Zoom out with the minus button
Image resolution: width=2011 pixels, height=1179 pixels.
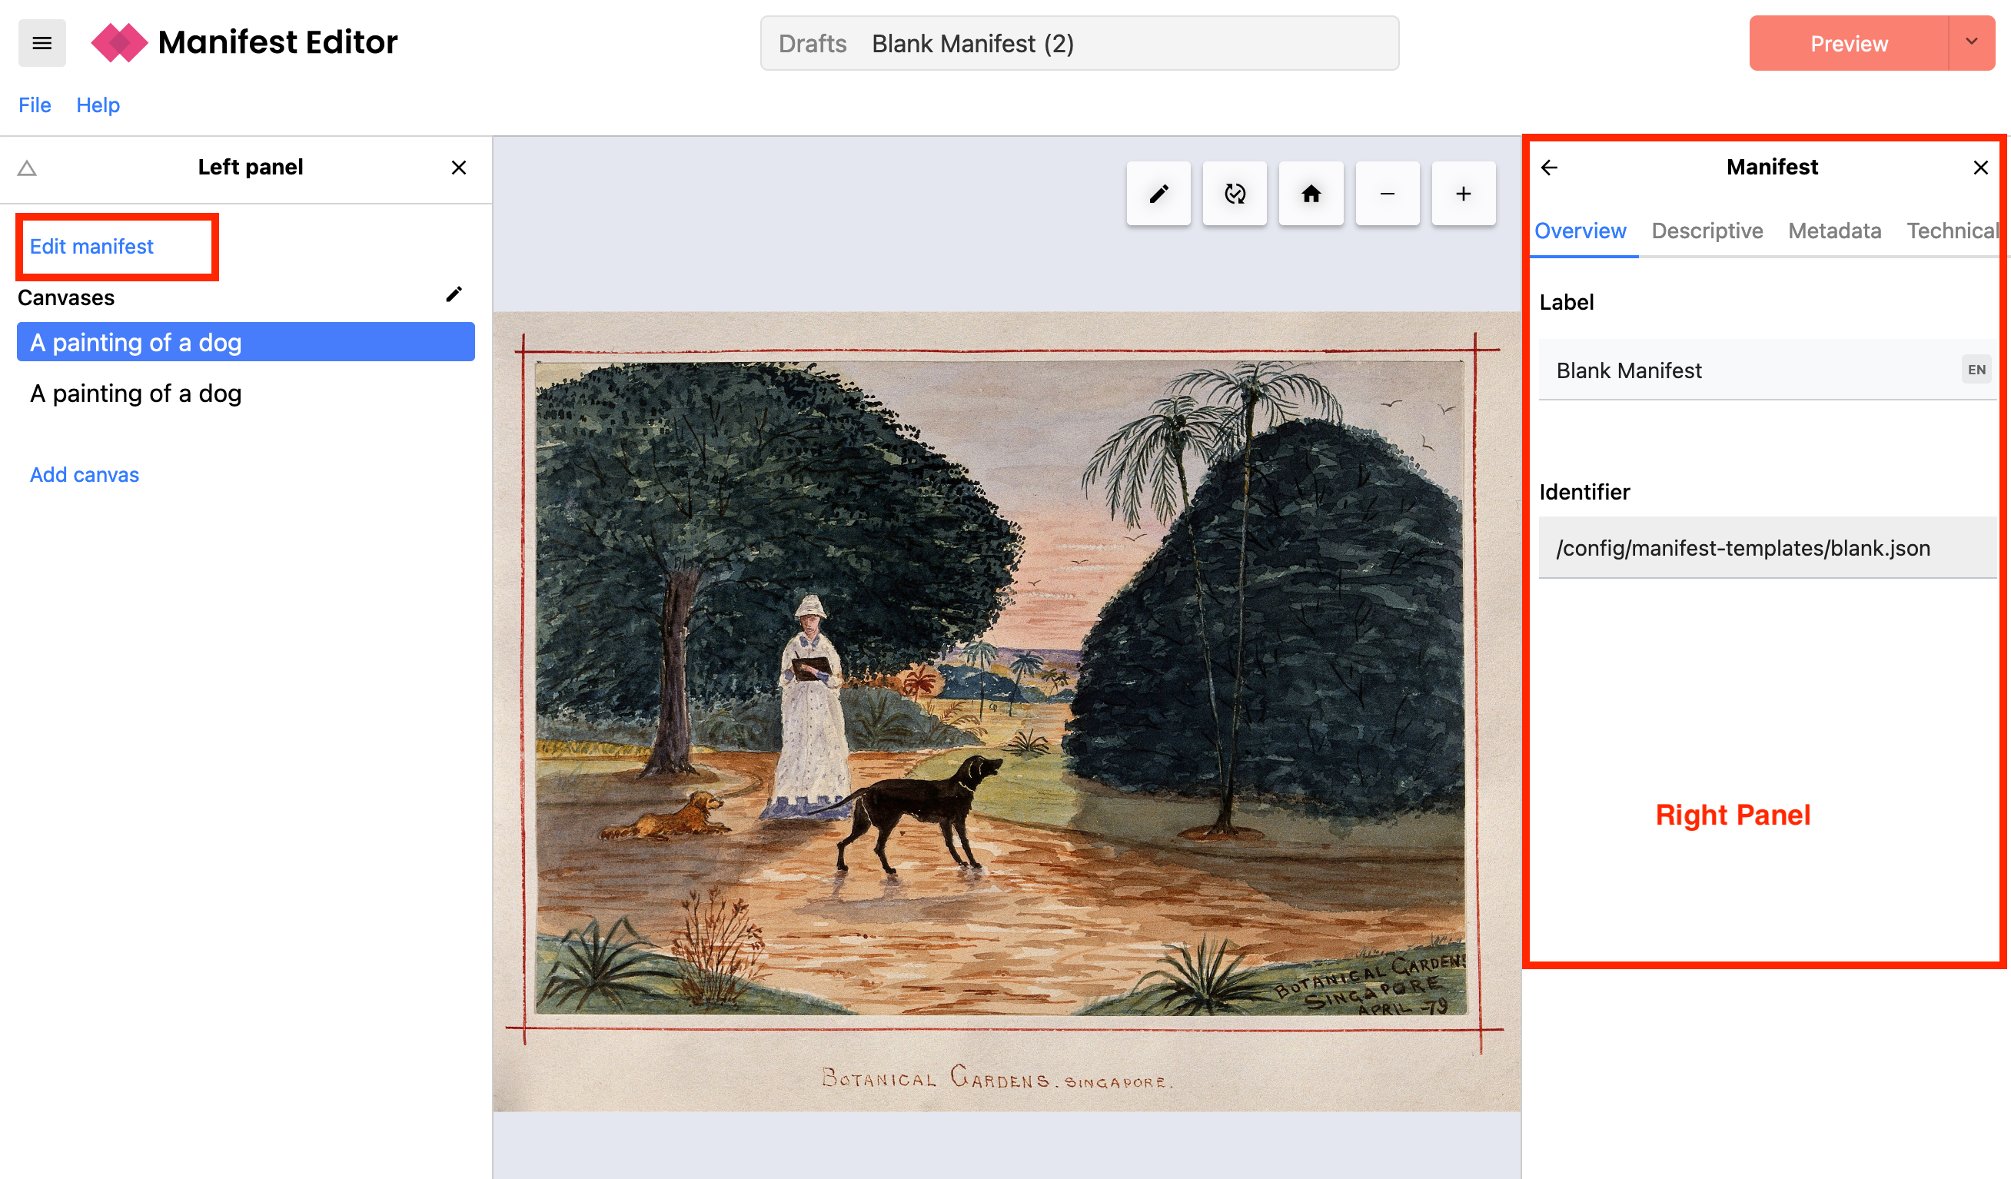[x=1387, y=194]
